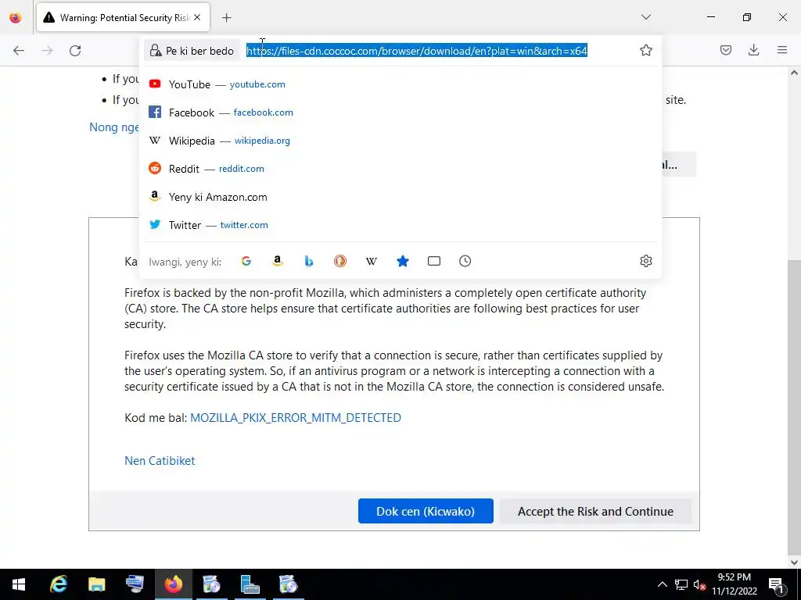The height and width of the screenshot is (600, 801).
Task: Open the Save to Pocket button
Action: 725,50
